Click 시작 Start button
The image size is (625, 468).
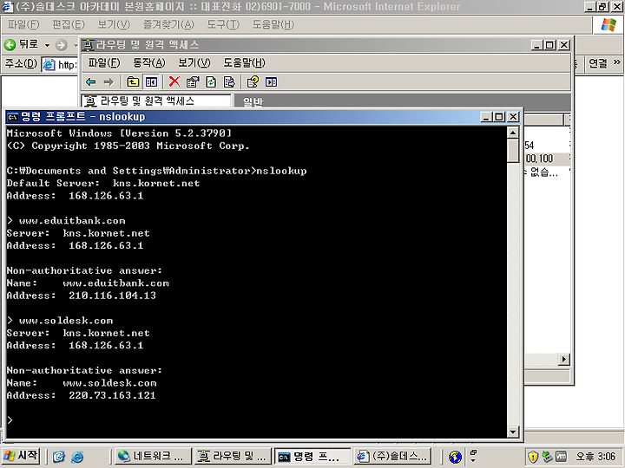(20, 456)
